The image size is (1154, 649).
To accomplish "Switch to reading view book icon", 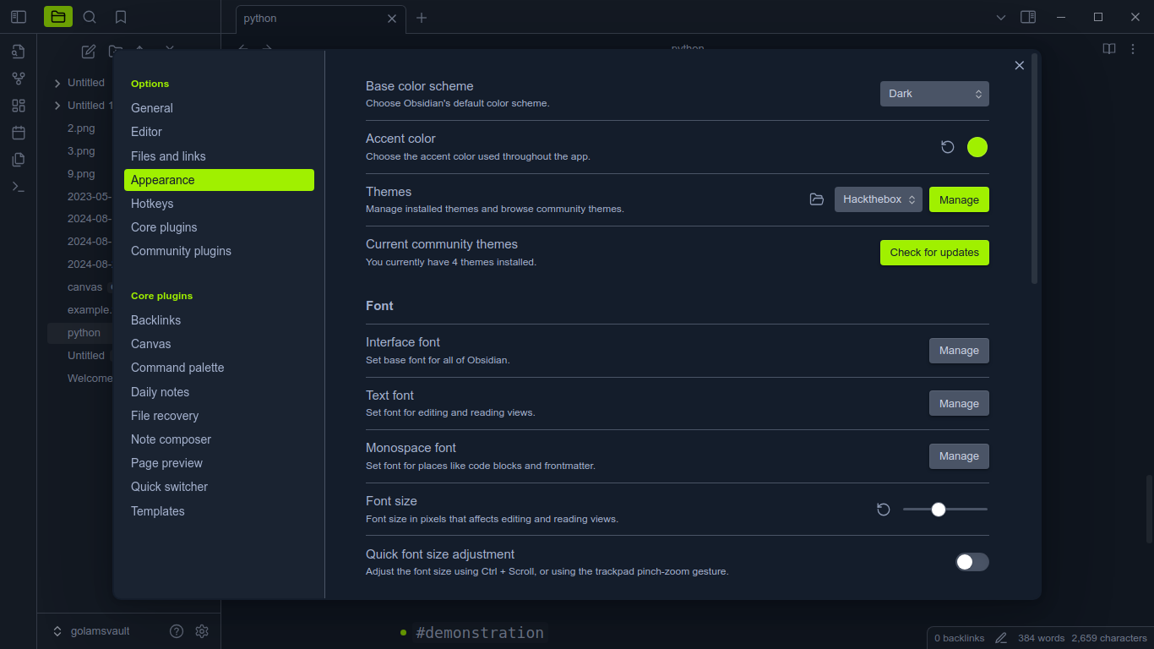I will click(x=1109, y=49).
